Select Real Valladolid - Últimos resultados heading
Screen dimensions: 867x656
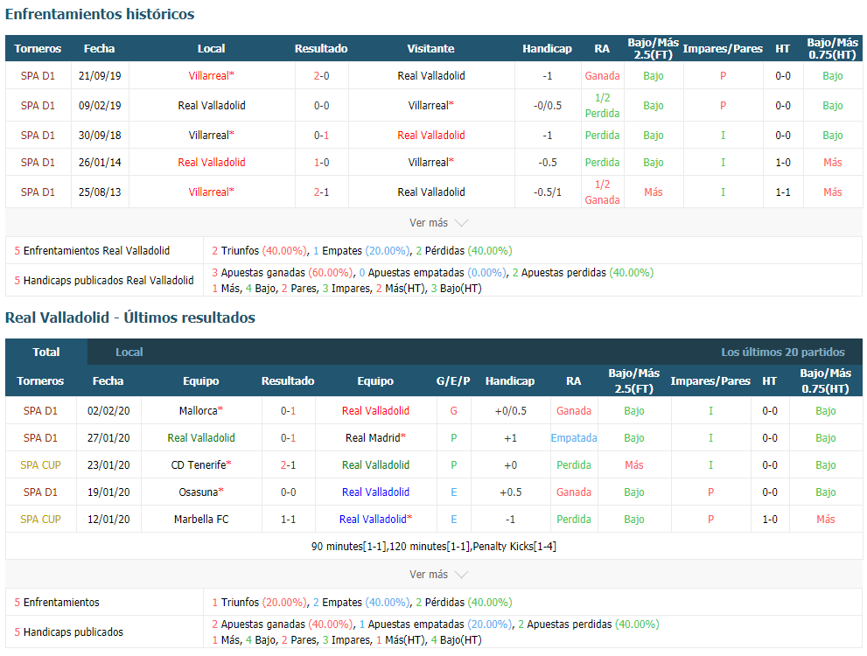pyautogui.click(x=130, y=318)
